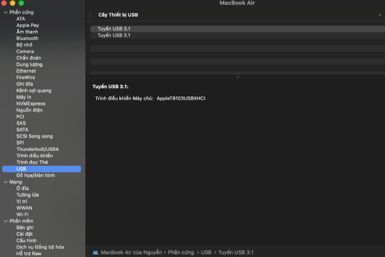Select NVMExpress in sidebar

(x=31, y=103)
